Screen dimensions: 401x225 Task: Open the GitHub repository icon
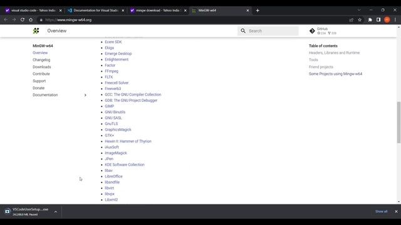[312, 31]
